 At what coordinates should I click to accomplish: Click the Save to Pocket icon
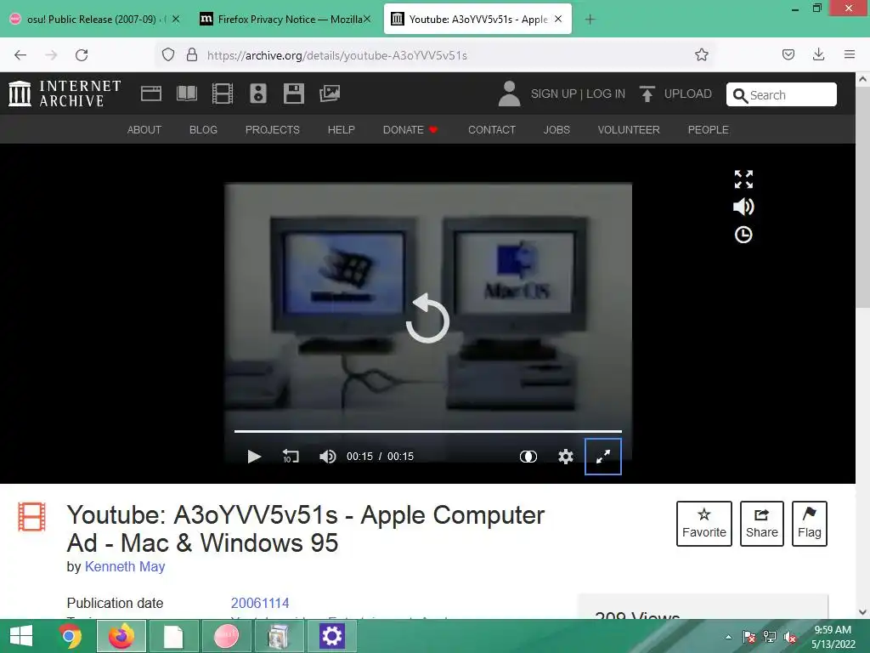788,54
